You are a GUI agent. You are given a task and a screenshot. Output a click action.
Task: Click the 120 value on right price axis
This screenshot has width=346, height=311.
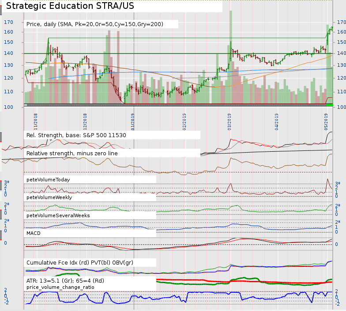[x=342, y=78]
